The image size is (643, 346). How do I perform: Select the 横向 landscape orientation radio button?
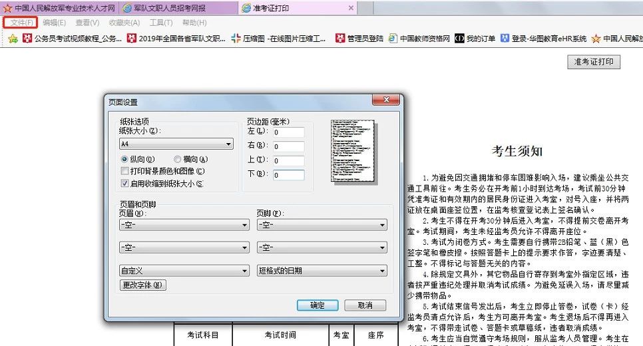coord(178,160)
